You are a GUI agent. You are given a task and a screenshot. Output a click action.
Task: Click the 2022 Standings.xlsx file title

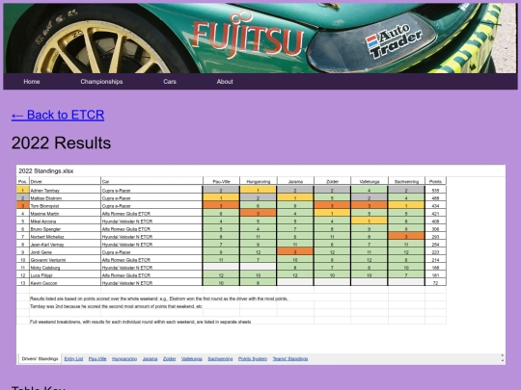46,171
